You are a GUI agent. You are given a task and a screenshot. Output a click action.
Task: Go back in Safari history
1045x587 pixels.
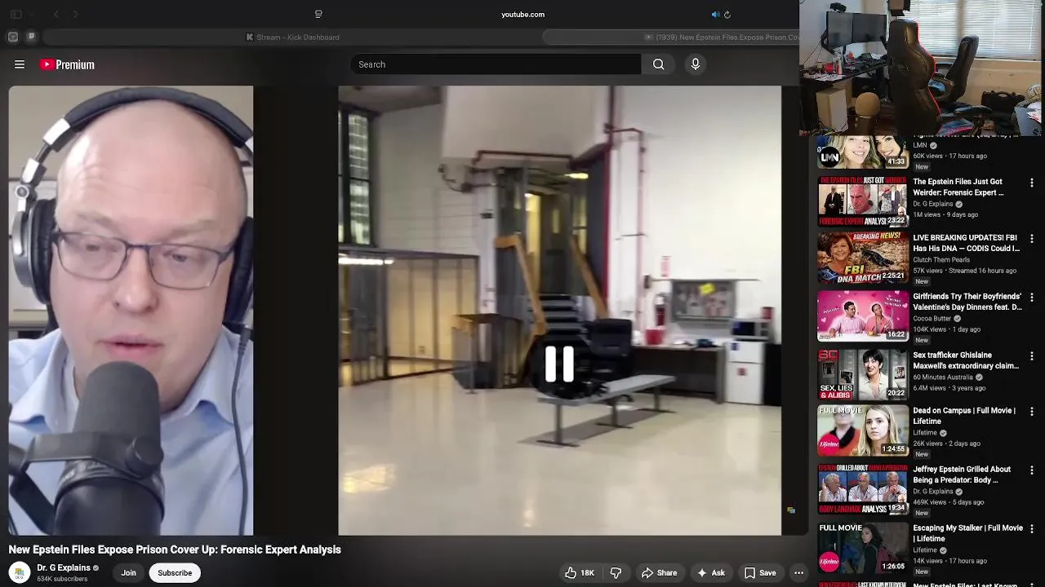click(56, 15)
